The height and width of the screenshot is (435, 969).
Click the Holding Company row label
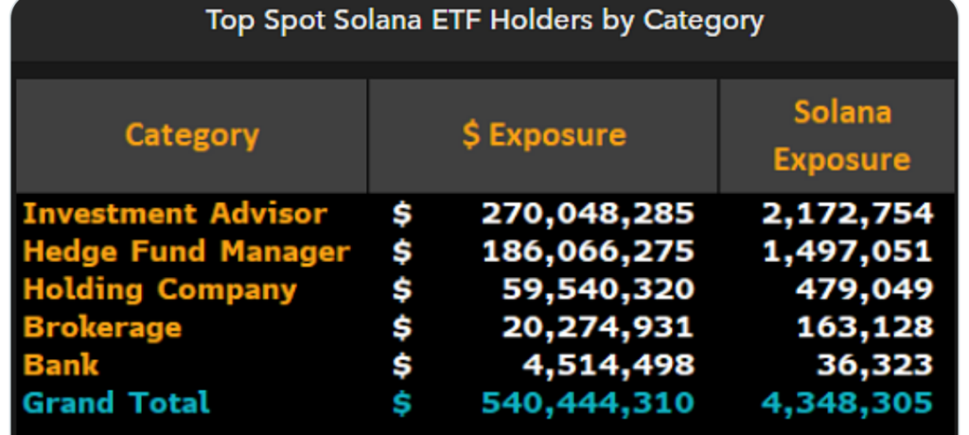click(160, 289)
